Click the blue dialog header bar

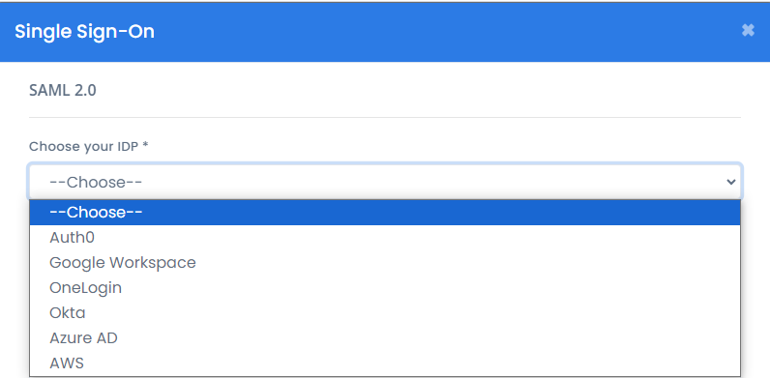385,32
